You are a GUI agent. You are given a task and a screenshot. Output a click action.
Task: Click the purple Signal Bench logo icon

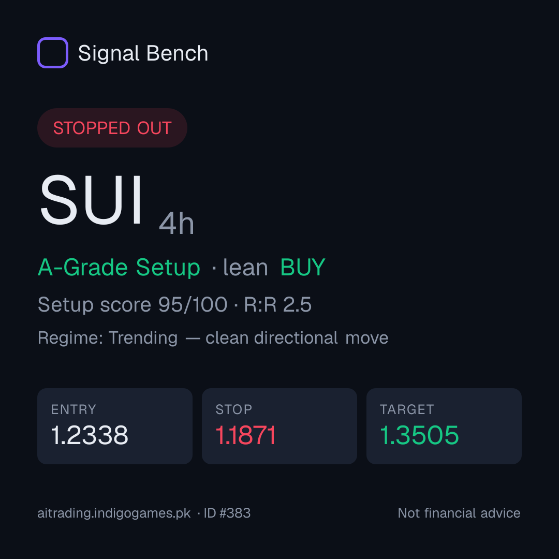click(53, 53)
